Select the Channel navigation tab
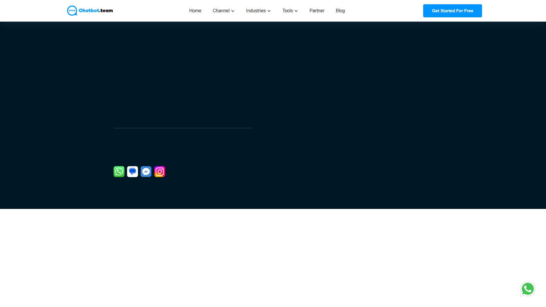Screen dimensions: 546x307 (x=224, y=11)
